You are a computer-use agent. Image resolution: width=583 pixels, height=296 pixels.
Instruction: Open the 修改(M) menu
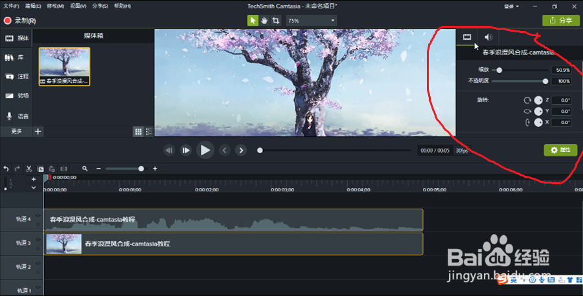point(56,6)
